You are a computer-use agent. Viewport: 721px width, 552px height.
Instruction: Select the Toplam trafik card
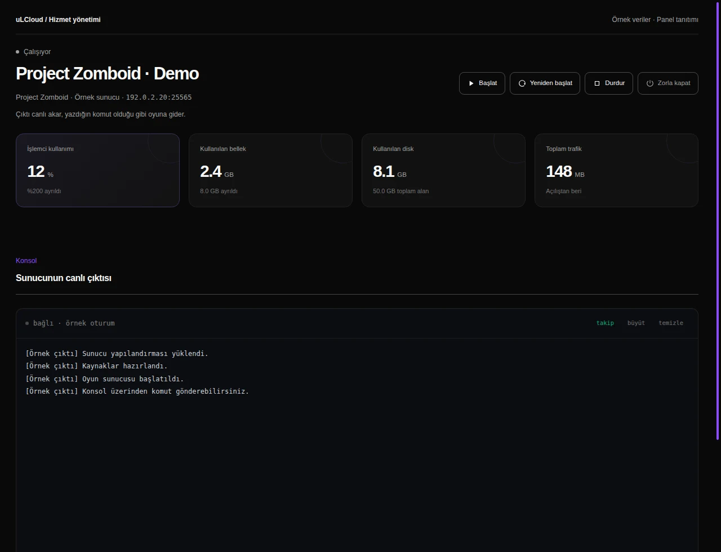pyautogui.click(x=616, y=170)
